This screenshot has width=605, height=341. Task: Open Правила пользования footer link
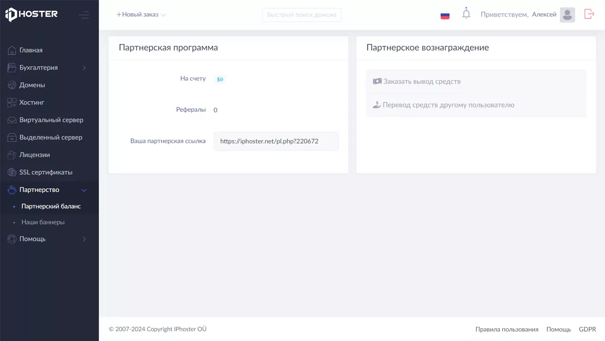click(507, 329)
